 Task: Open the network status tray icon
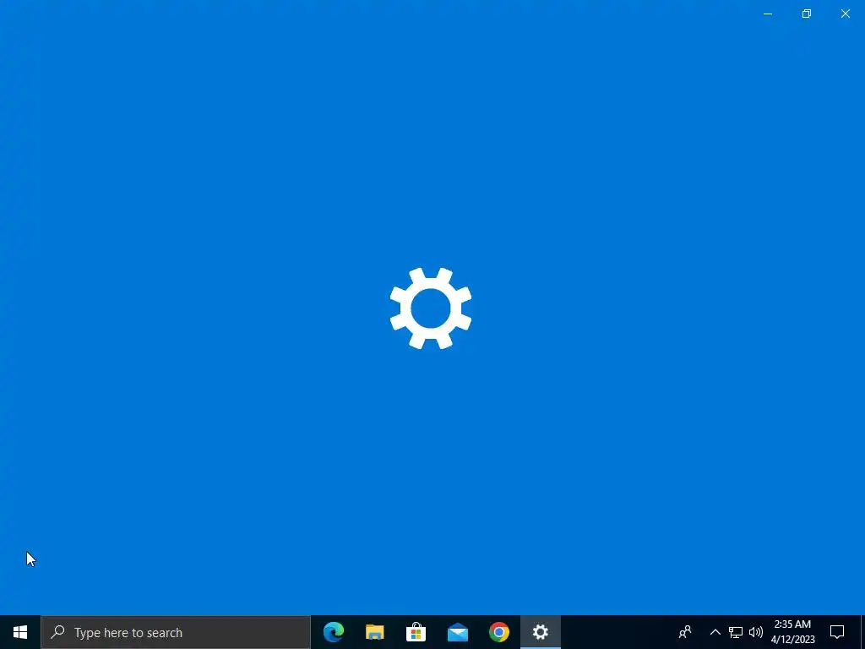tap(736, 632)
